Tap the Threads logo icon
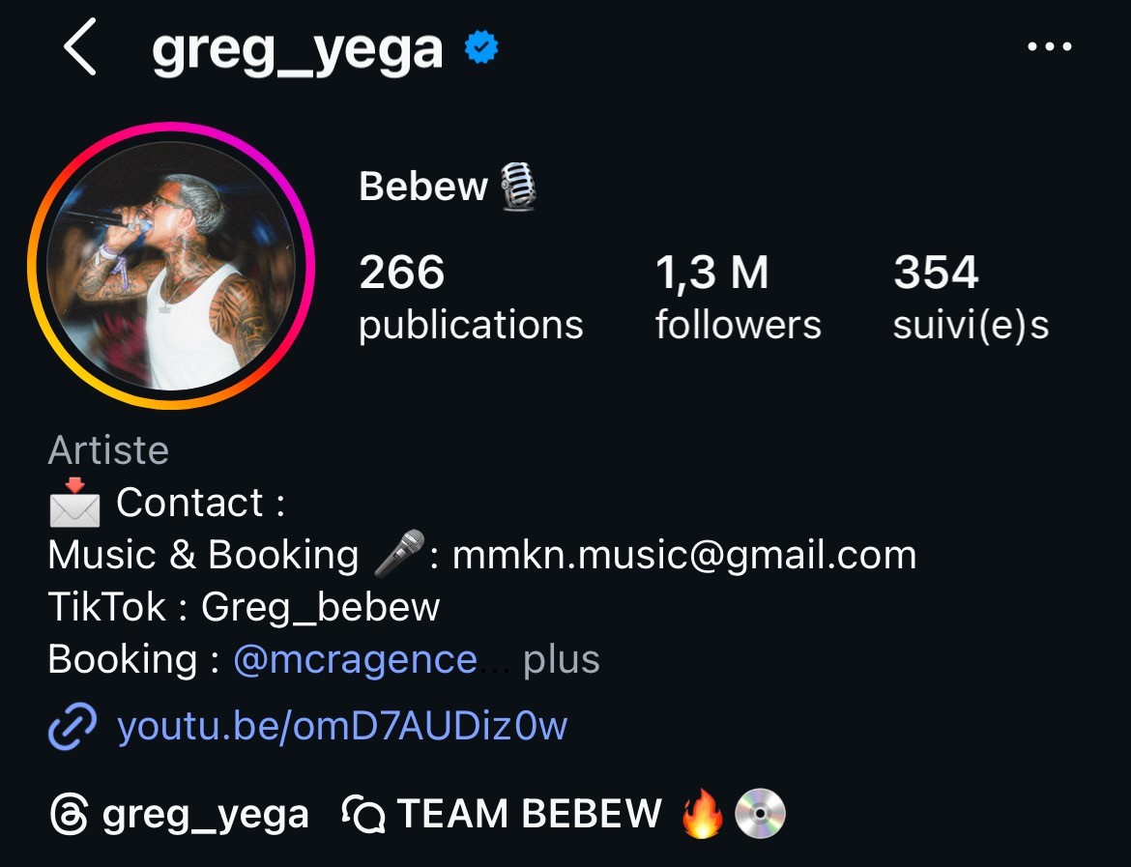This screenshot has height=867, width=1131. coord(69,815)
